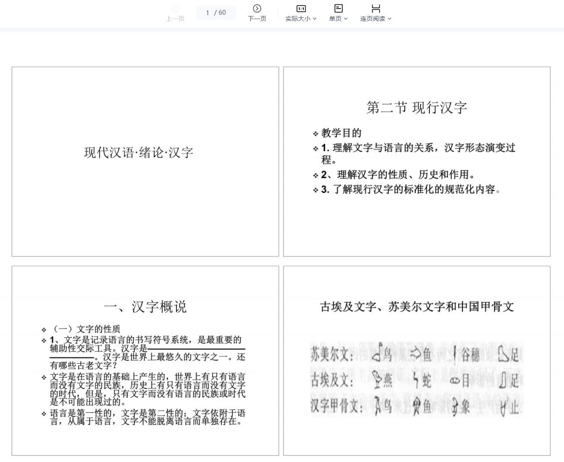Focus the current page number field
564x462 pixels.
[207, 13]
